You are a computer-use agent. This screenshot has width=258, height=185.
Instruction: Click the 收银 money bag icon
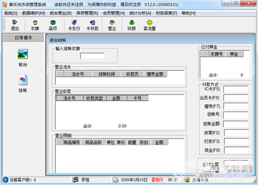[x=132, y=25]
